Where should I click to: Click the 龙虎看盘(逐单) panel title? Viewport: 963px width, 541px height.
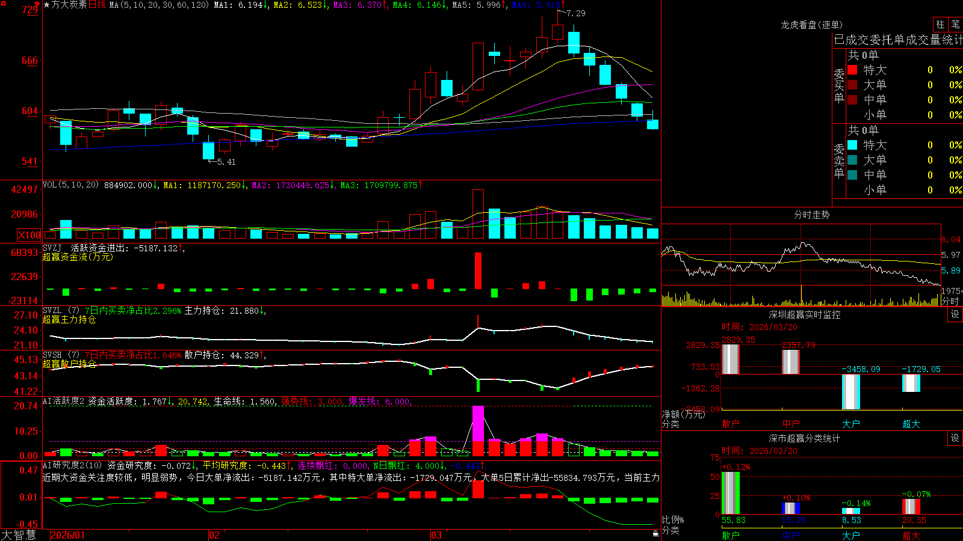(812, 25)
